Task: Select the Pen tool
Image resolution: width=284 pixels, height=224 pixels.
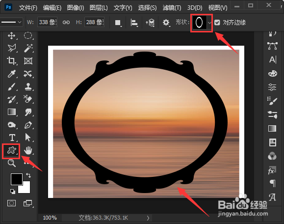Action: tap(28, 125)
